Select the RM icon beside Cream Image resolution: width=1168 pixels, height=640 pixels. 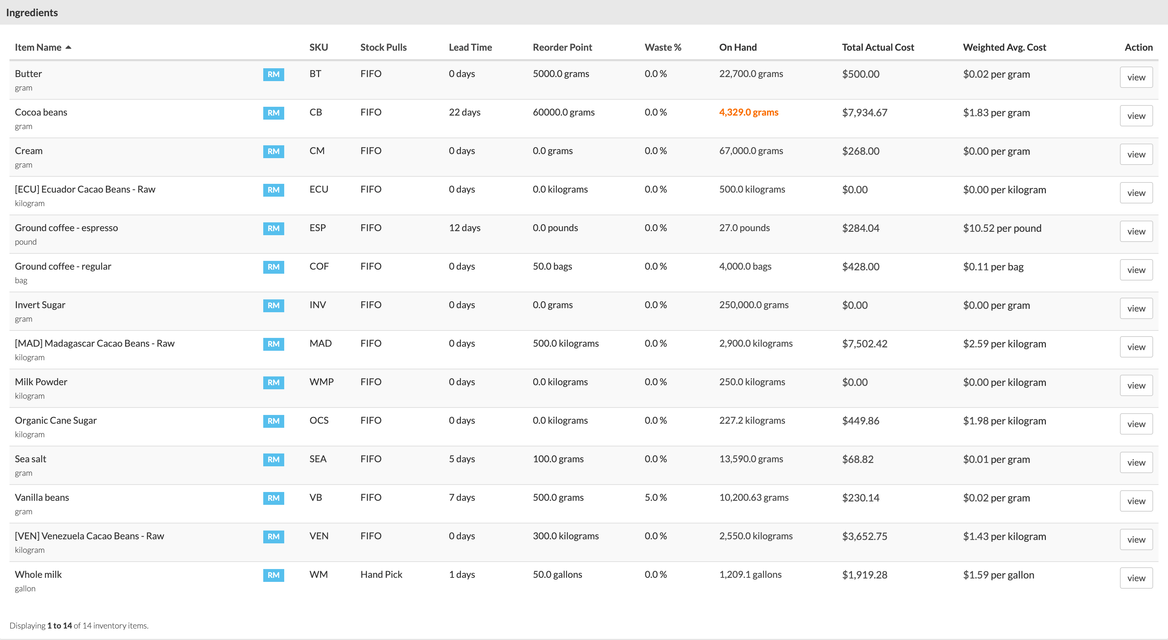pos(273,152)
